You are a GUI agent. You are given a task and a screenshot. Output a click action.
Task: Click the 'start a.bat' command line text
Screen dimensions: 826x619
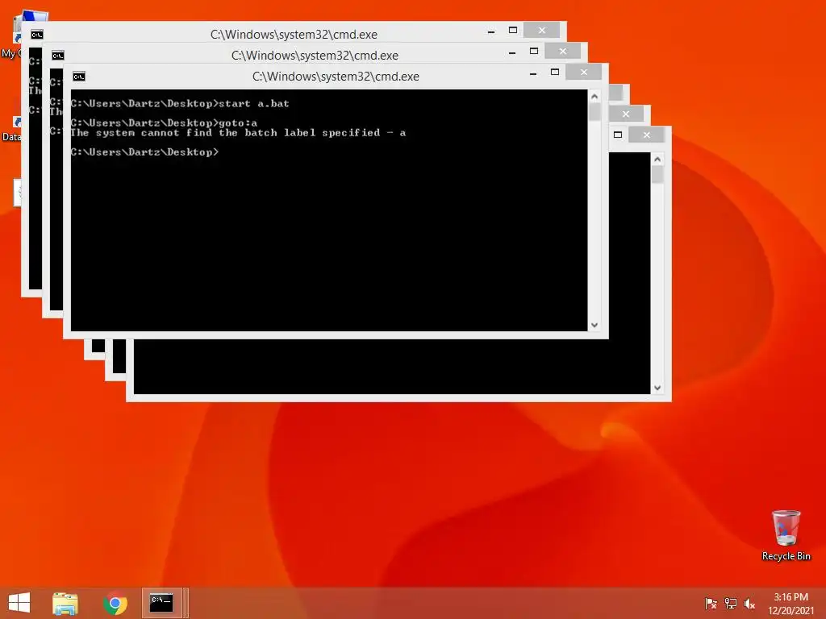(x=254, y=104)
